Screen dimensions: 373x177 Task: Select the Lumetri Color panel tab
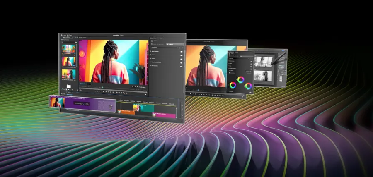(x=153, y=38)
